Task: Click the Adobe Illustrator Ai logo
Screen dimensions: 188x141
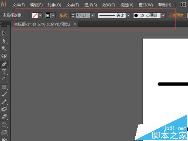Action: coord(3,4)
